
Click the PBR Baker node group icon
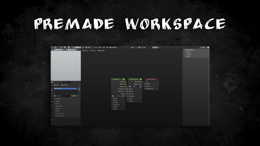pos(124,79)
